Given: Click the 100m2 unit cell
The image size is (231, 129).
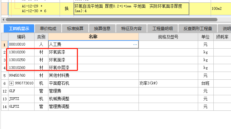Looking at the screenshot, I should click(221, 9).
